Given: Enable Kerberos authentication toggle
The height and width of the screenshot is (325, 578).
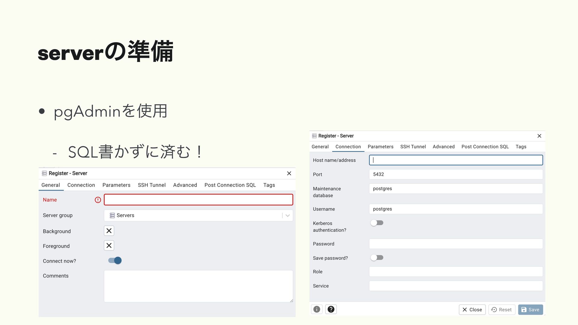Looking at the screenshot, I should click(377, 223).
